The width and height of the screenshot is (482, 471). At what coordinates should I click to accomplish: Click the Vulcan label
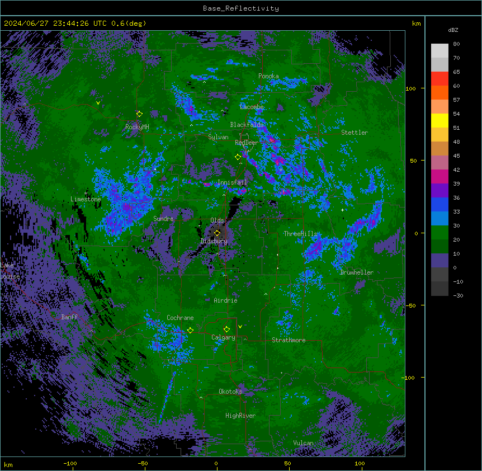click(x=303, y=443)
